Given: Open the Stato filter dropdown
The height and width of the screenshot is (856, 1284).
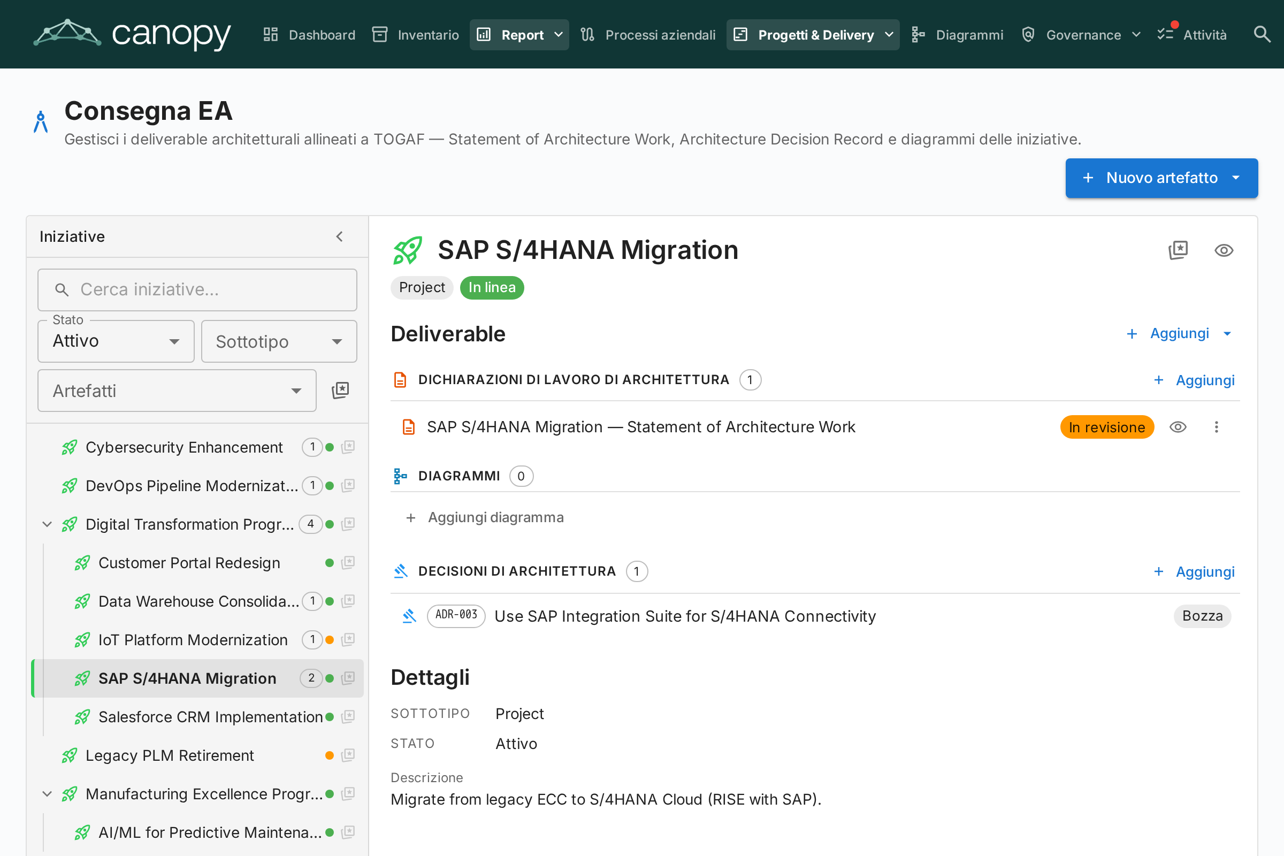Looking at the screenshot, I should (x=116, y=341).
